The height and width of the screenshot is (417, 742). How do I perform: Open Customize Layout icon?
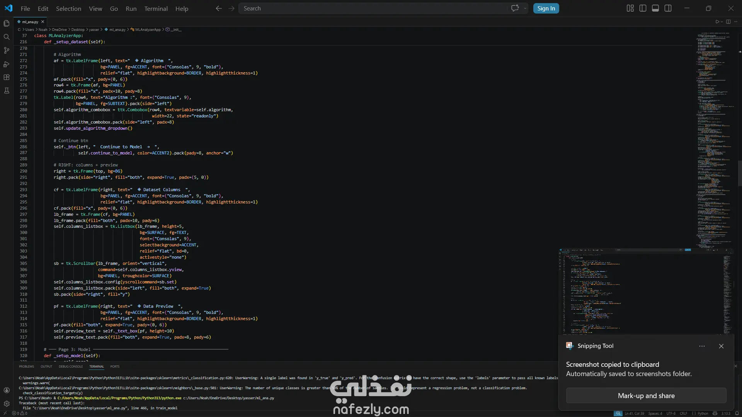[630, 8]
